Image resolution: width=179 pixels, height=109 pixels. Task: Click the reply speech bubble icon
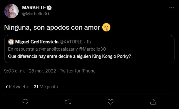click(x=25, y=102)
